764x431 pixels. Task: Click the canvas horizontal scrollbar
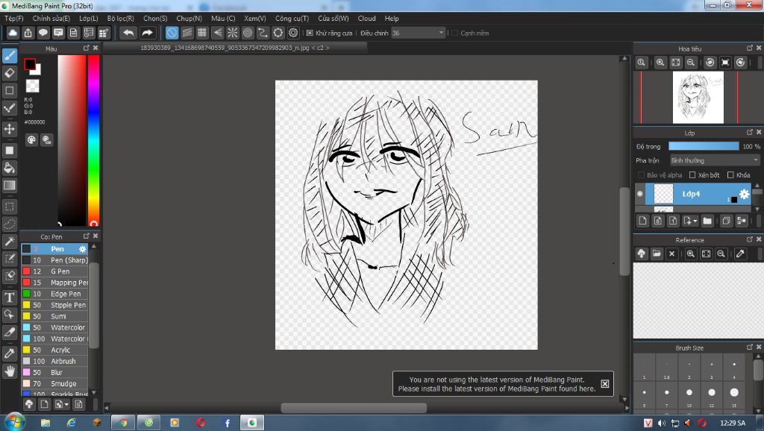click(354, 408)
